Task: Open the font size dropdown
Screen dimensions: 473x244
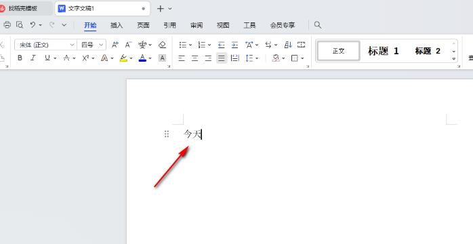Action: 101,45
